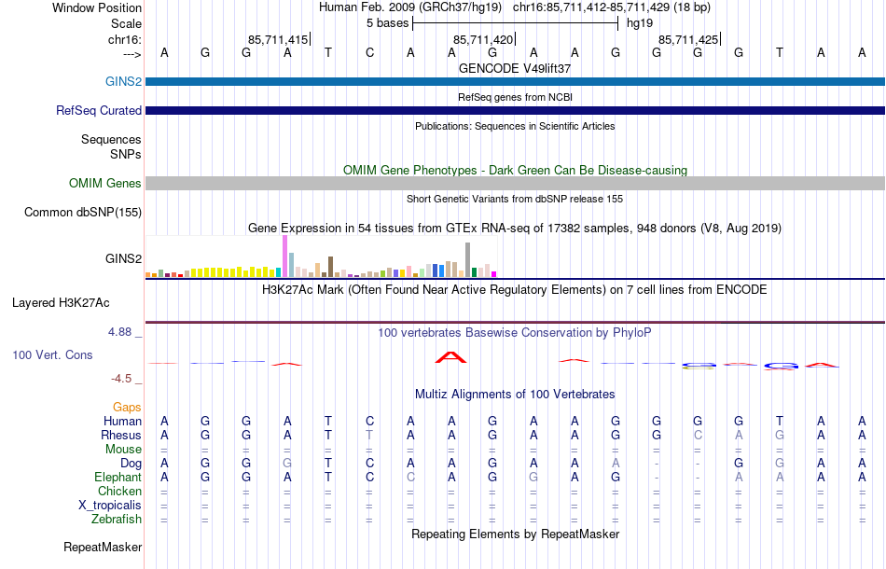Click the 5 bases scale bar
This screenshot has height=569, width=886.
pos(515,23)
